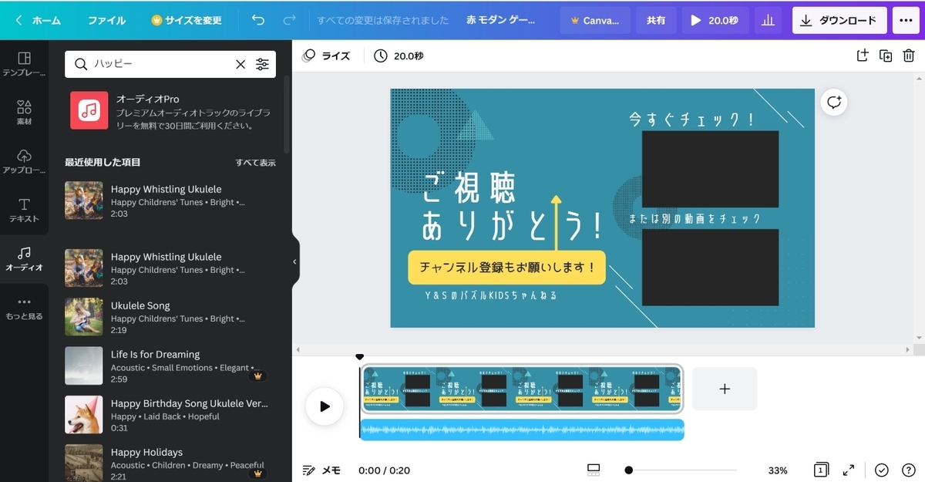
Task: Open the テンプレート templates tab
Action: coord(24,64)
